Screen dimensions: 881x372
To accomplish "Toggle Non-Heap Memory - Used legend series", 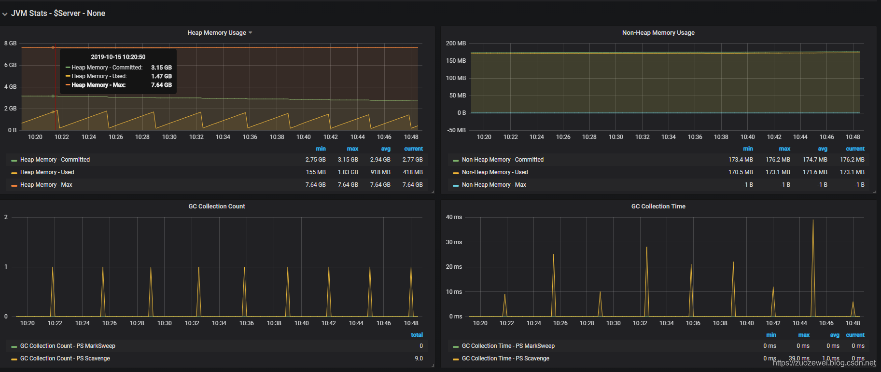I will (495, 172).
